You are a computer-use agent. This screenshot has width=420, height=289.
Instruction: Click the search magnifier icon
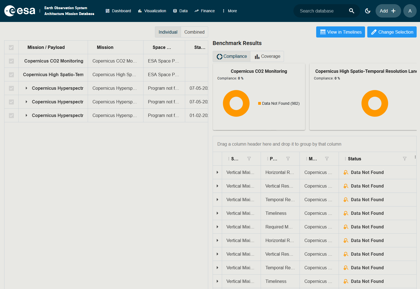351,11
